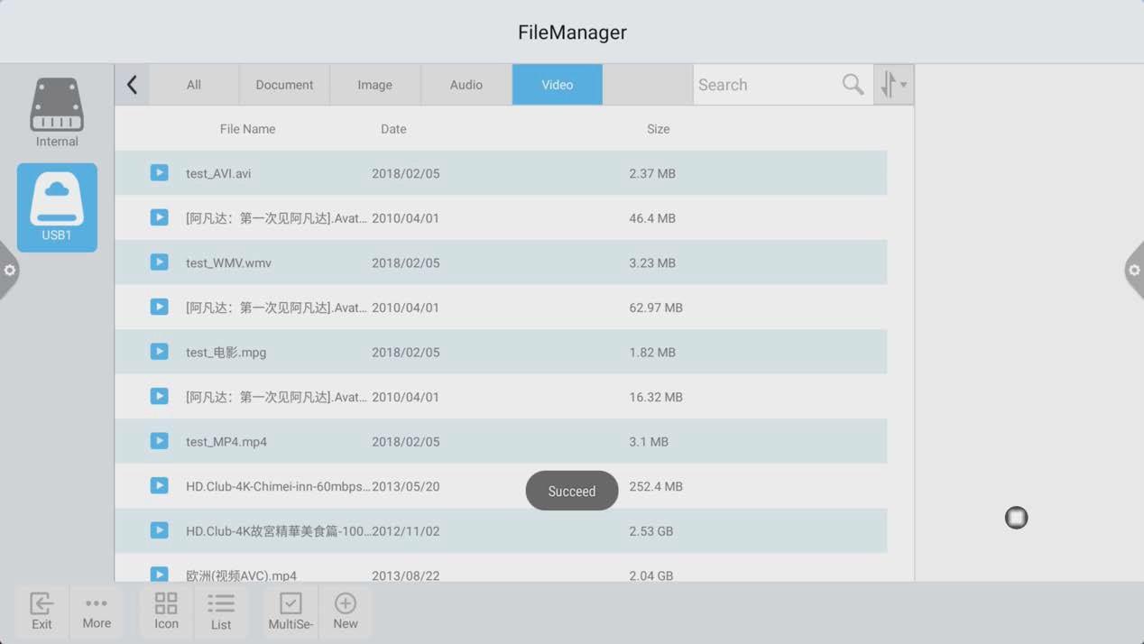
Task: Create a New item
Action: (x=346, y=611)
